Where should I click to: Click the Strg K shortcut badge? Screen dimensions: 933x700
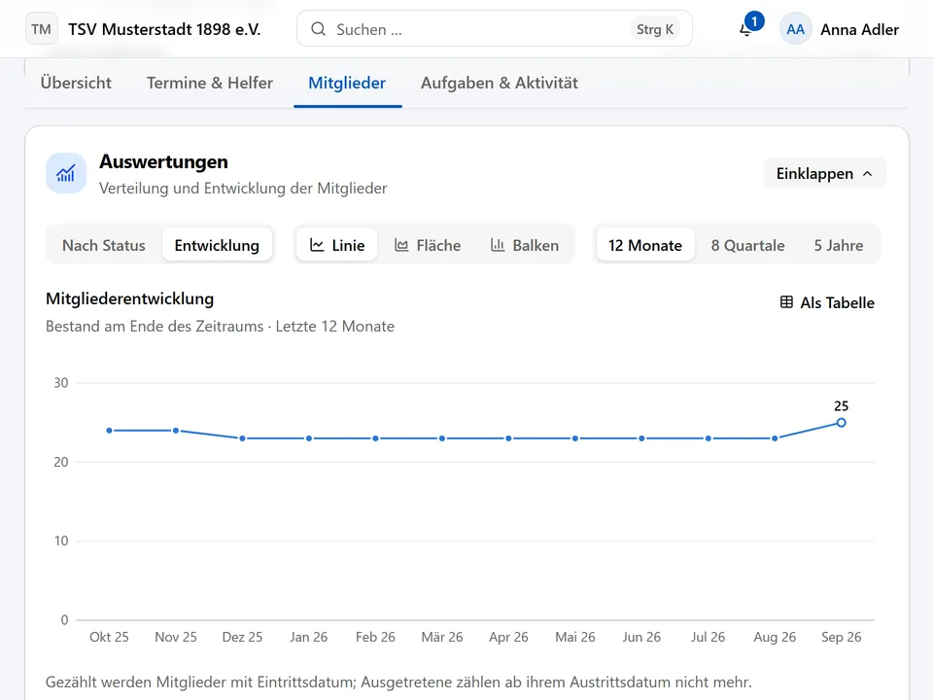click(654, 29)
